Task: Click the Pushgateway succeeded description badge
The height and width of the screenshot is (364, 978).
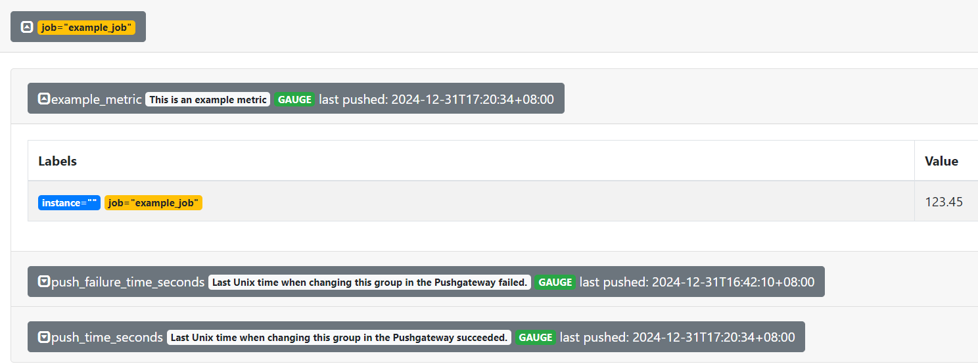Action: (339, 337)
